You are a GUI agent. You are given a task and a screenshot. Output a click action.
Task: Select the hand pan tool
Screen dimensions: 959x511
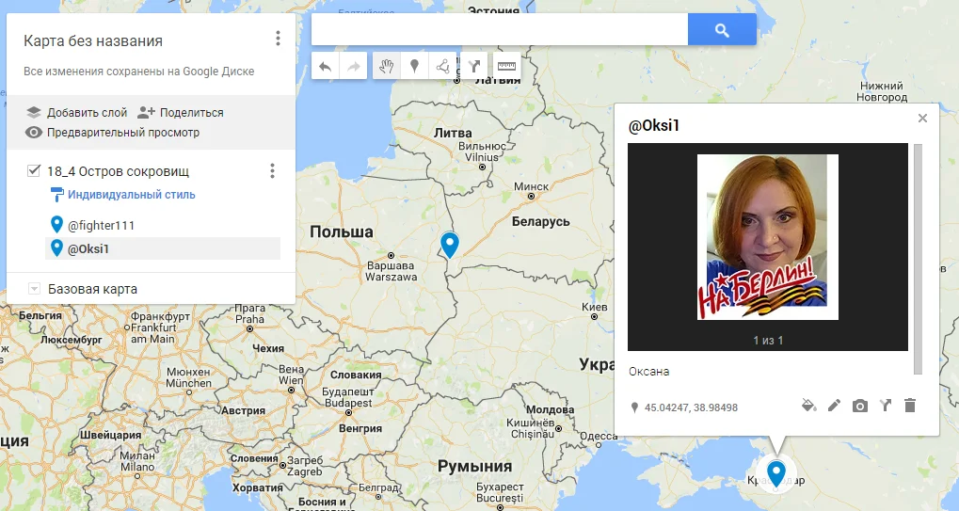pos(386,66)
